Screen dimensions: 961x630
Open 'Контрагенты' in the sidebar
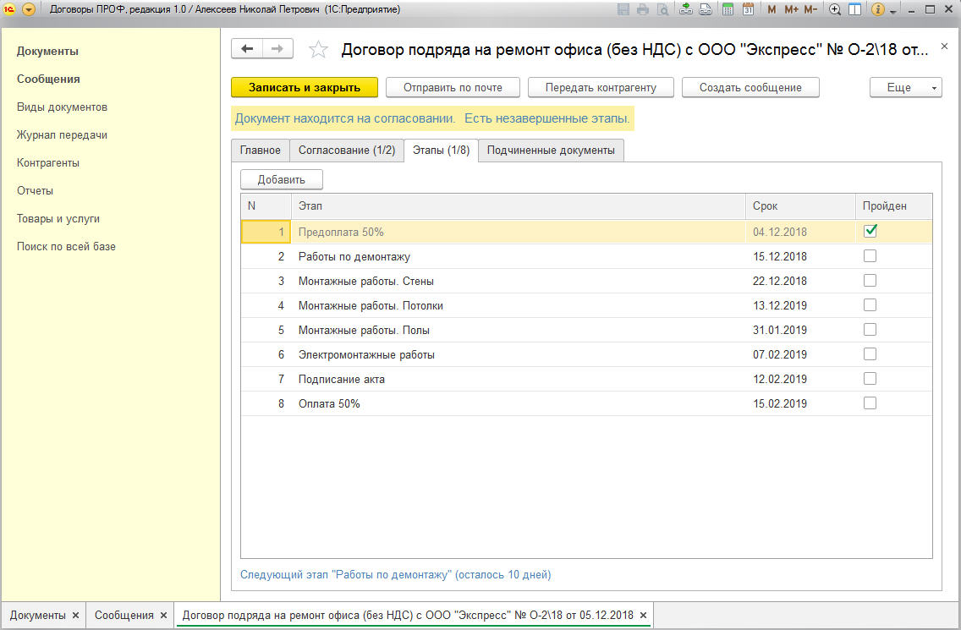48,163
